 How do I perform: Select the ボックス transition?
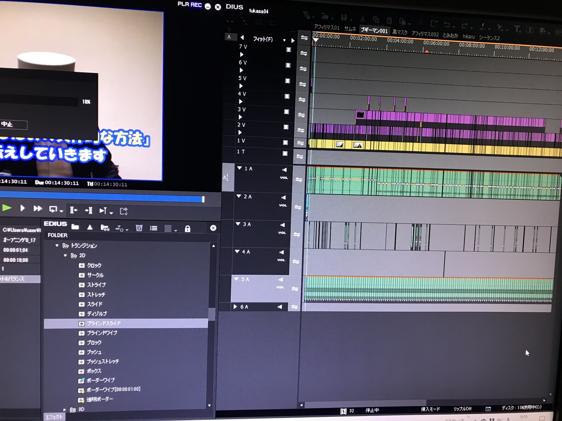pos(94,371)
